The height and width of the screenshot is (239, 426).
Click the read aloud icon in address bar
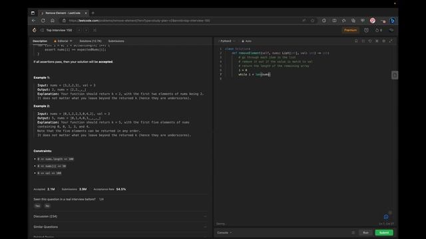[x=304, y=21]
